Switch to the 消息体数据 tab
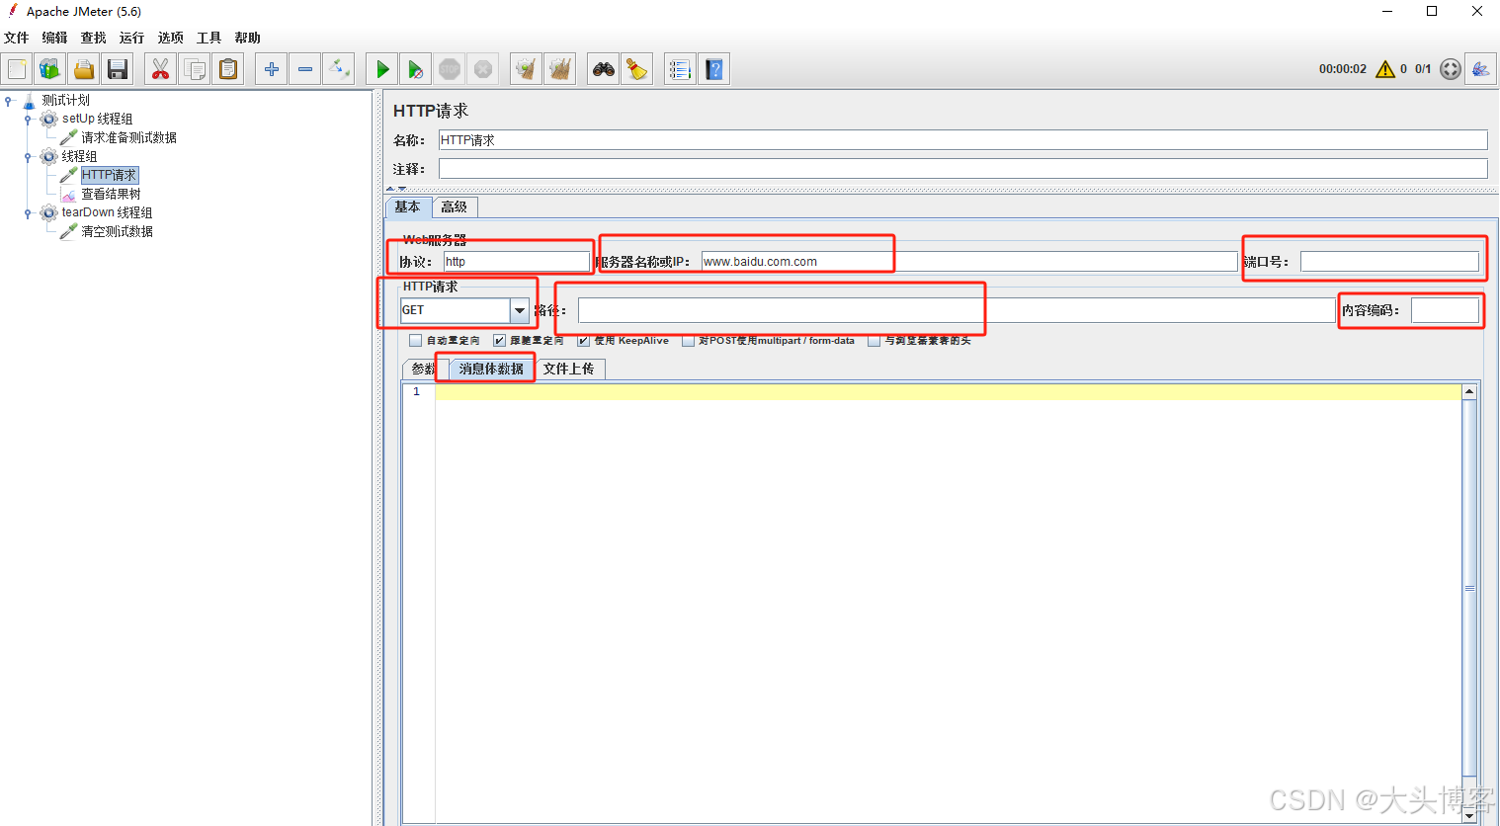 [x=491, y=369]
